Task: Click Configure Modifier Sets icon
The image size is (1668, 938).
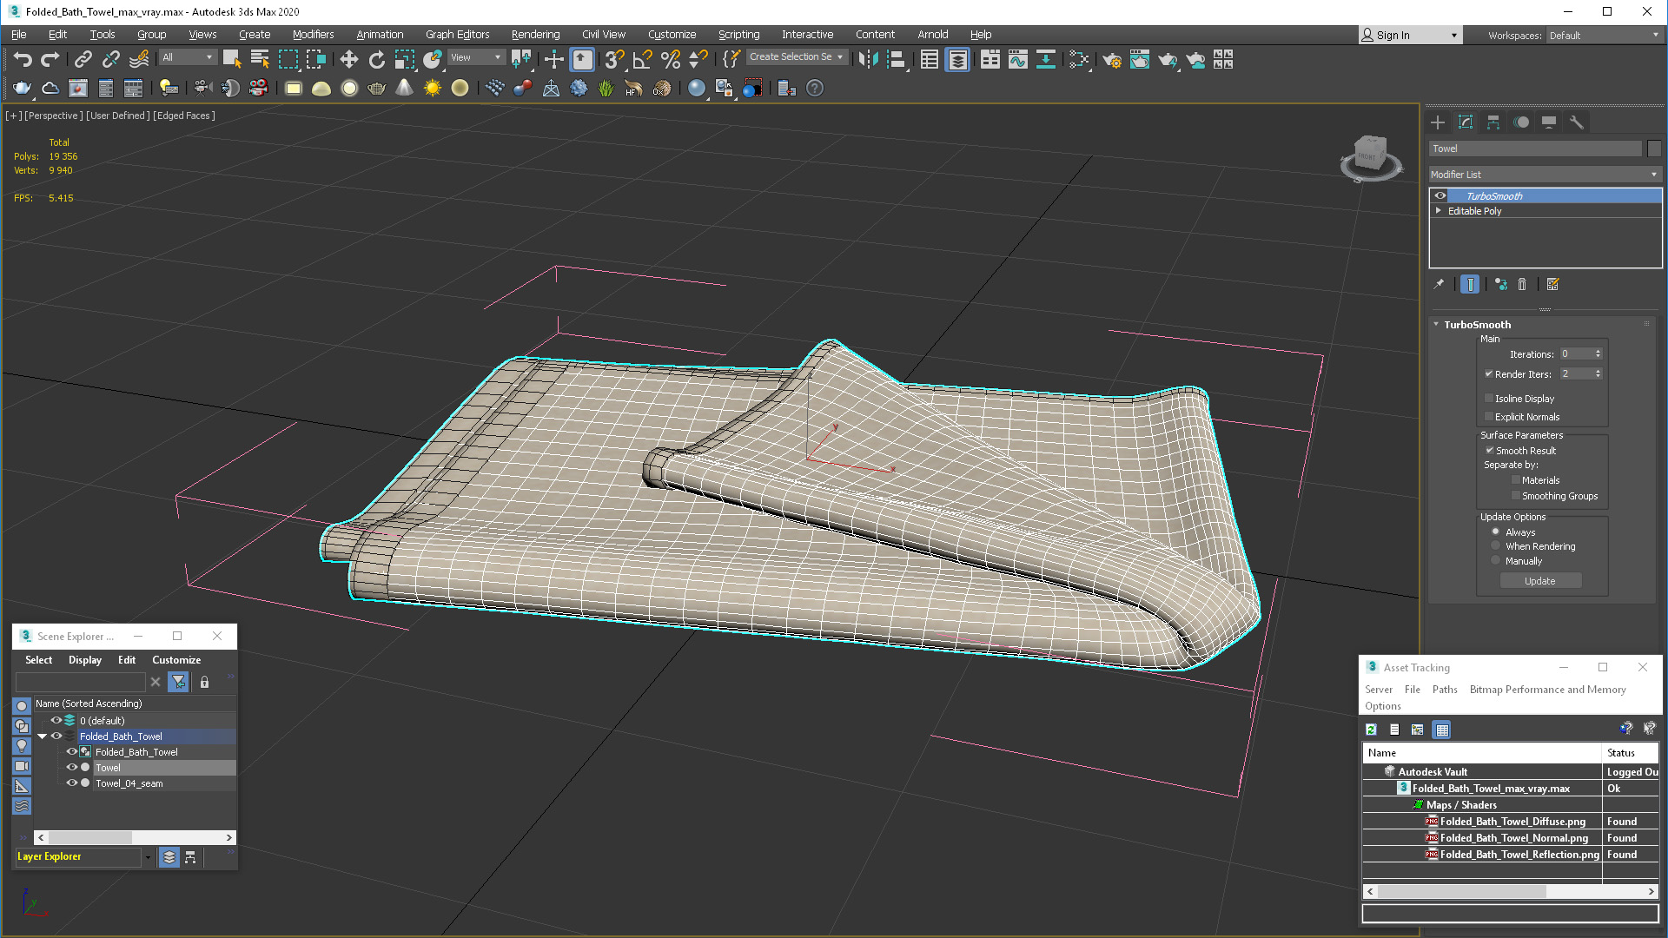Action: pos(1553,284)
